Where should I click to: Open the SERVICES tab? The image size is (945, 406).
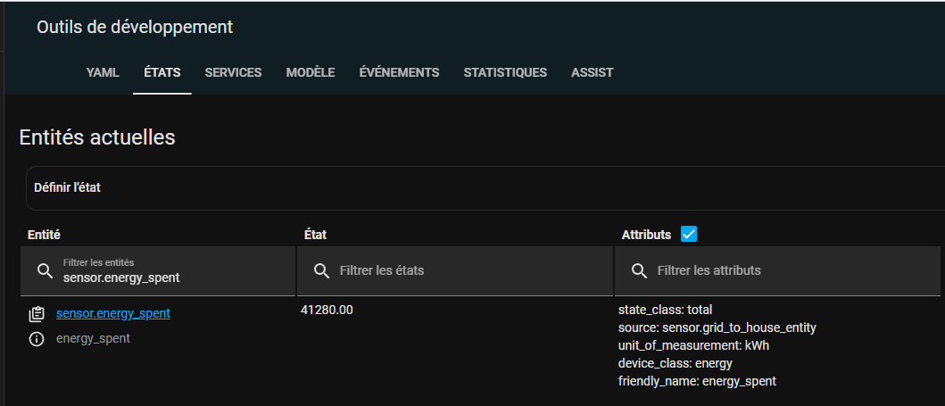point(233,73)
